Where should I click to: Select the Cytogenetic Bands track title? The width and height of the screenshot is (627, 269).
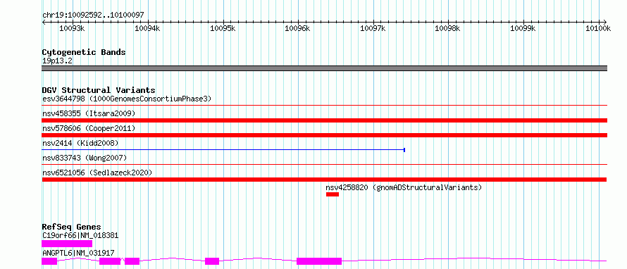(84, 52)
